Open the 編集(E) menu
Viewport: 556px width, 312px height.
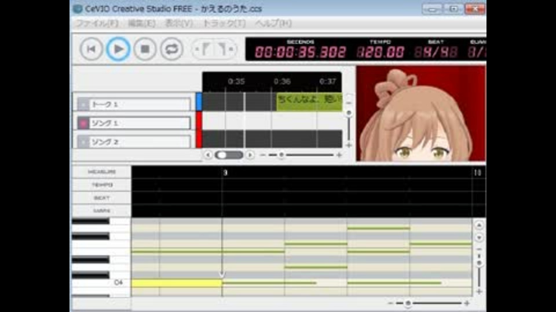pos(141,23)
